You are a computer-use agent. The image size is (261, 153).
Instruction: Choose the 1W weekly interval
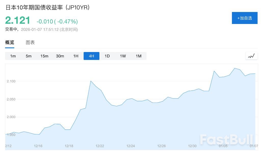point(123,56)
